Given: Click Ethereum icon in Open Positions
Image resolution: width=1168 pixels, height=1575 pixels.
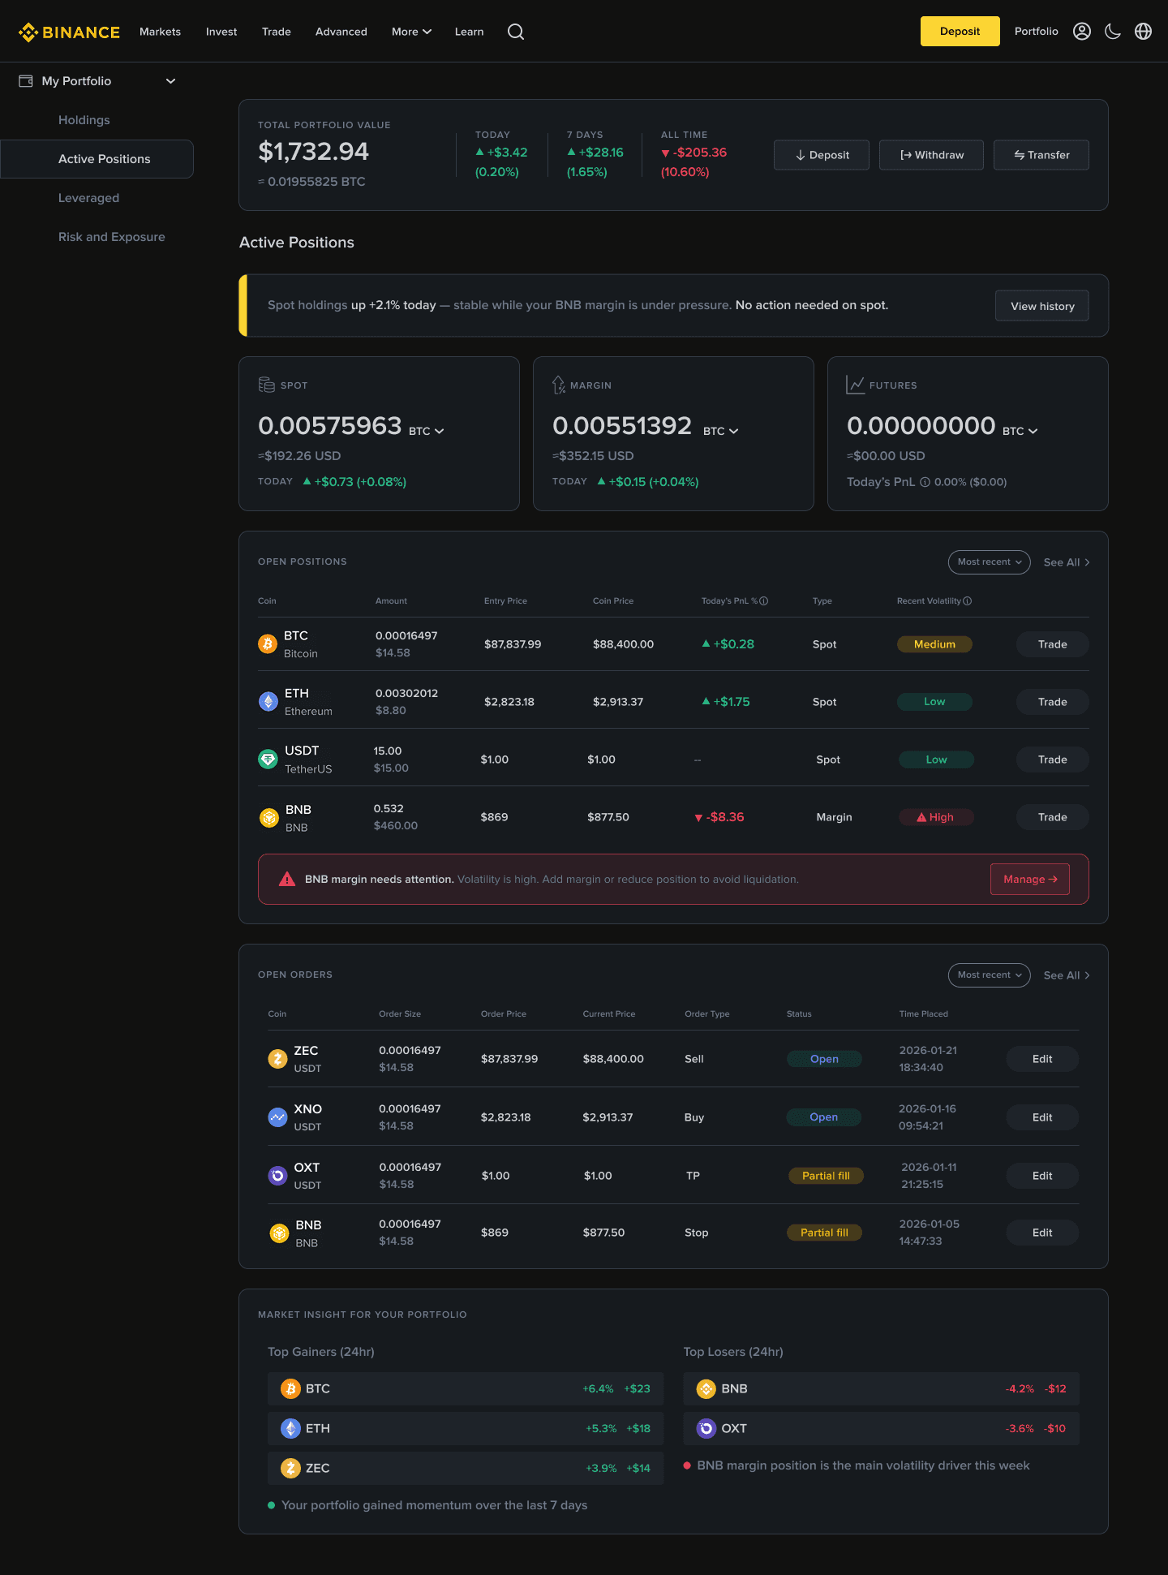Looking at the screenshot, I should (268, 702).
